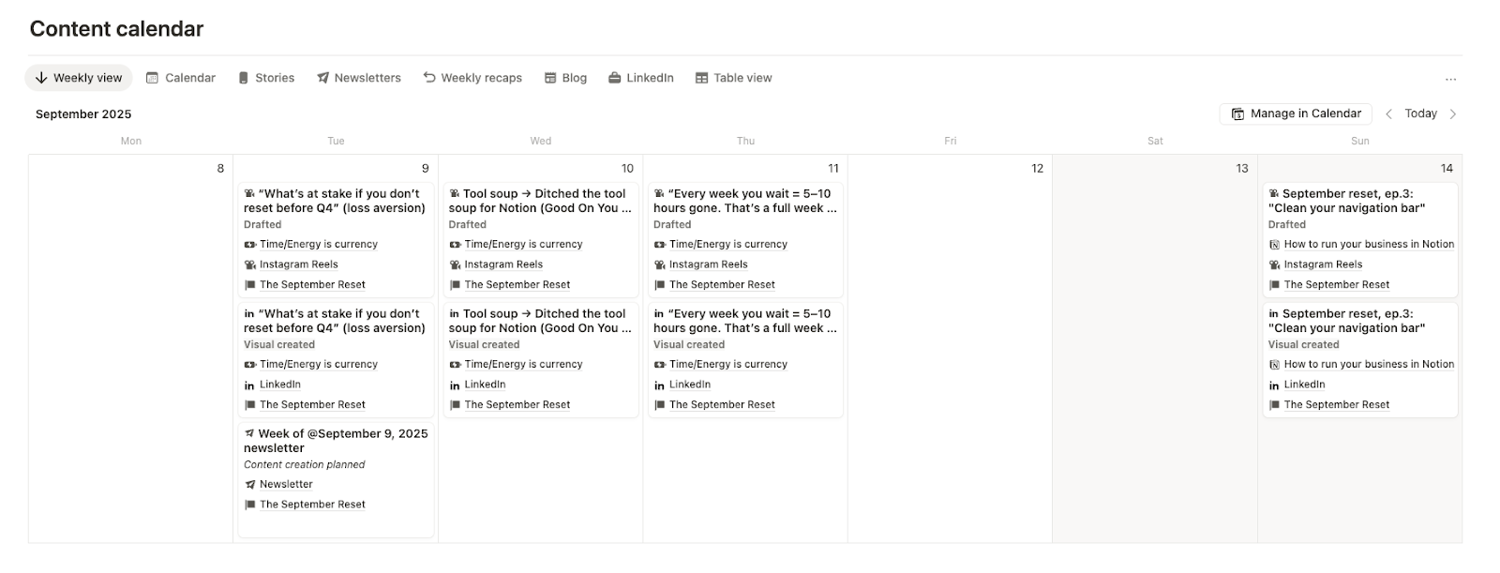Click flag icon in Tuesday newsletter card
This screenshot has width=1500, height=573.
(249, 505)
